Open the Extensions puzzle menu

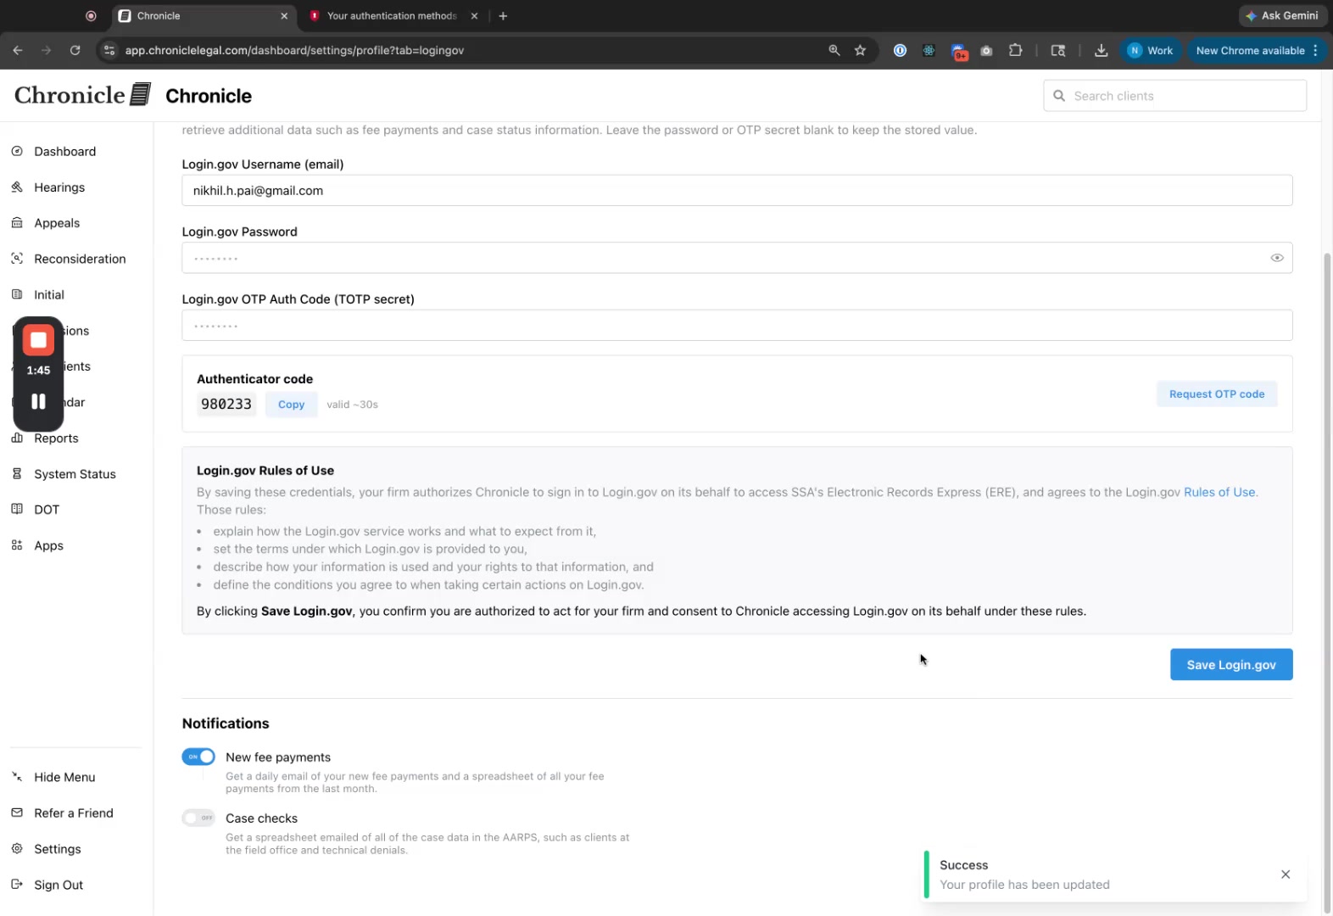click(1015, 50)
